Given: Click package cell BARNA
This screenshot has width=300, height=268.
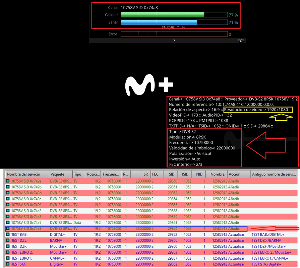Looking at the screenshot, I should (x=56, y=240).
